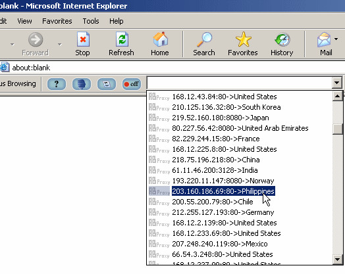Click the Stop toolbar icon
The width and height of the screenshot is (345, 274).
pos(83,39)
